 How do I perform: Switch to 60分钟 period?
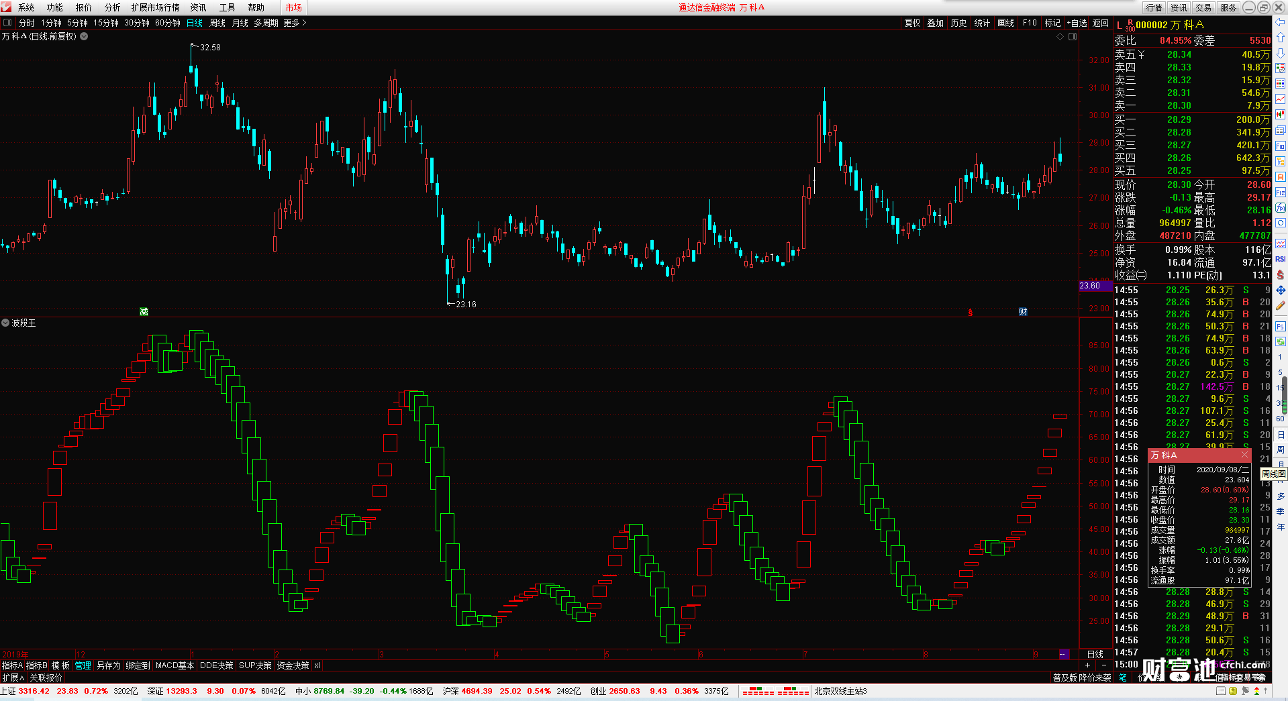click(168, 23)
